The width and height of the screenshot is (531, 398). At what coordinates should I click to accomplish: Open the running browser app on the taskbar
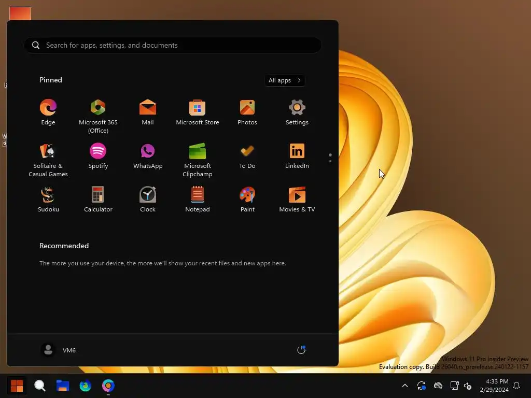click(108, 386)
